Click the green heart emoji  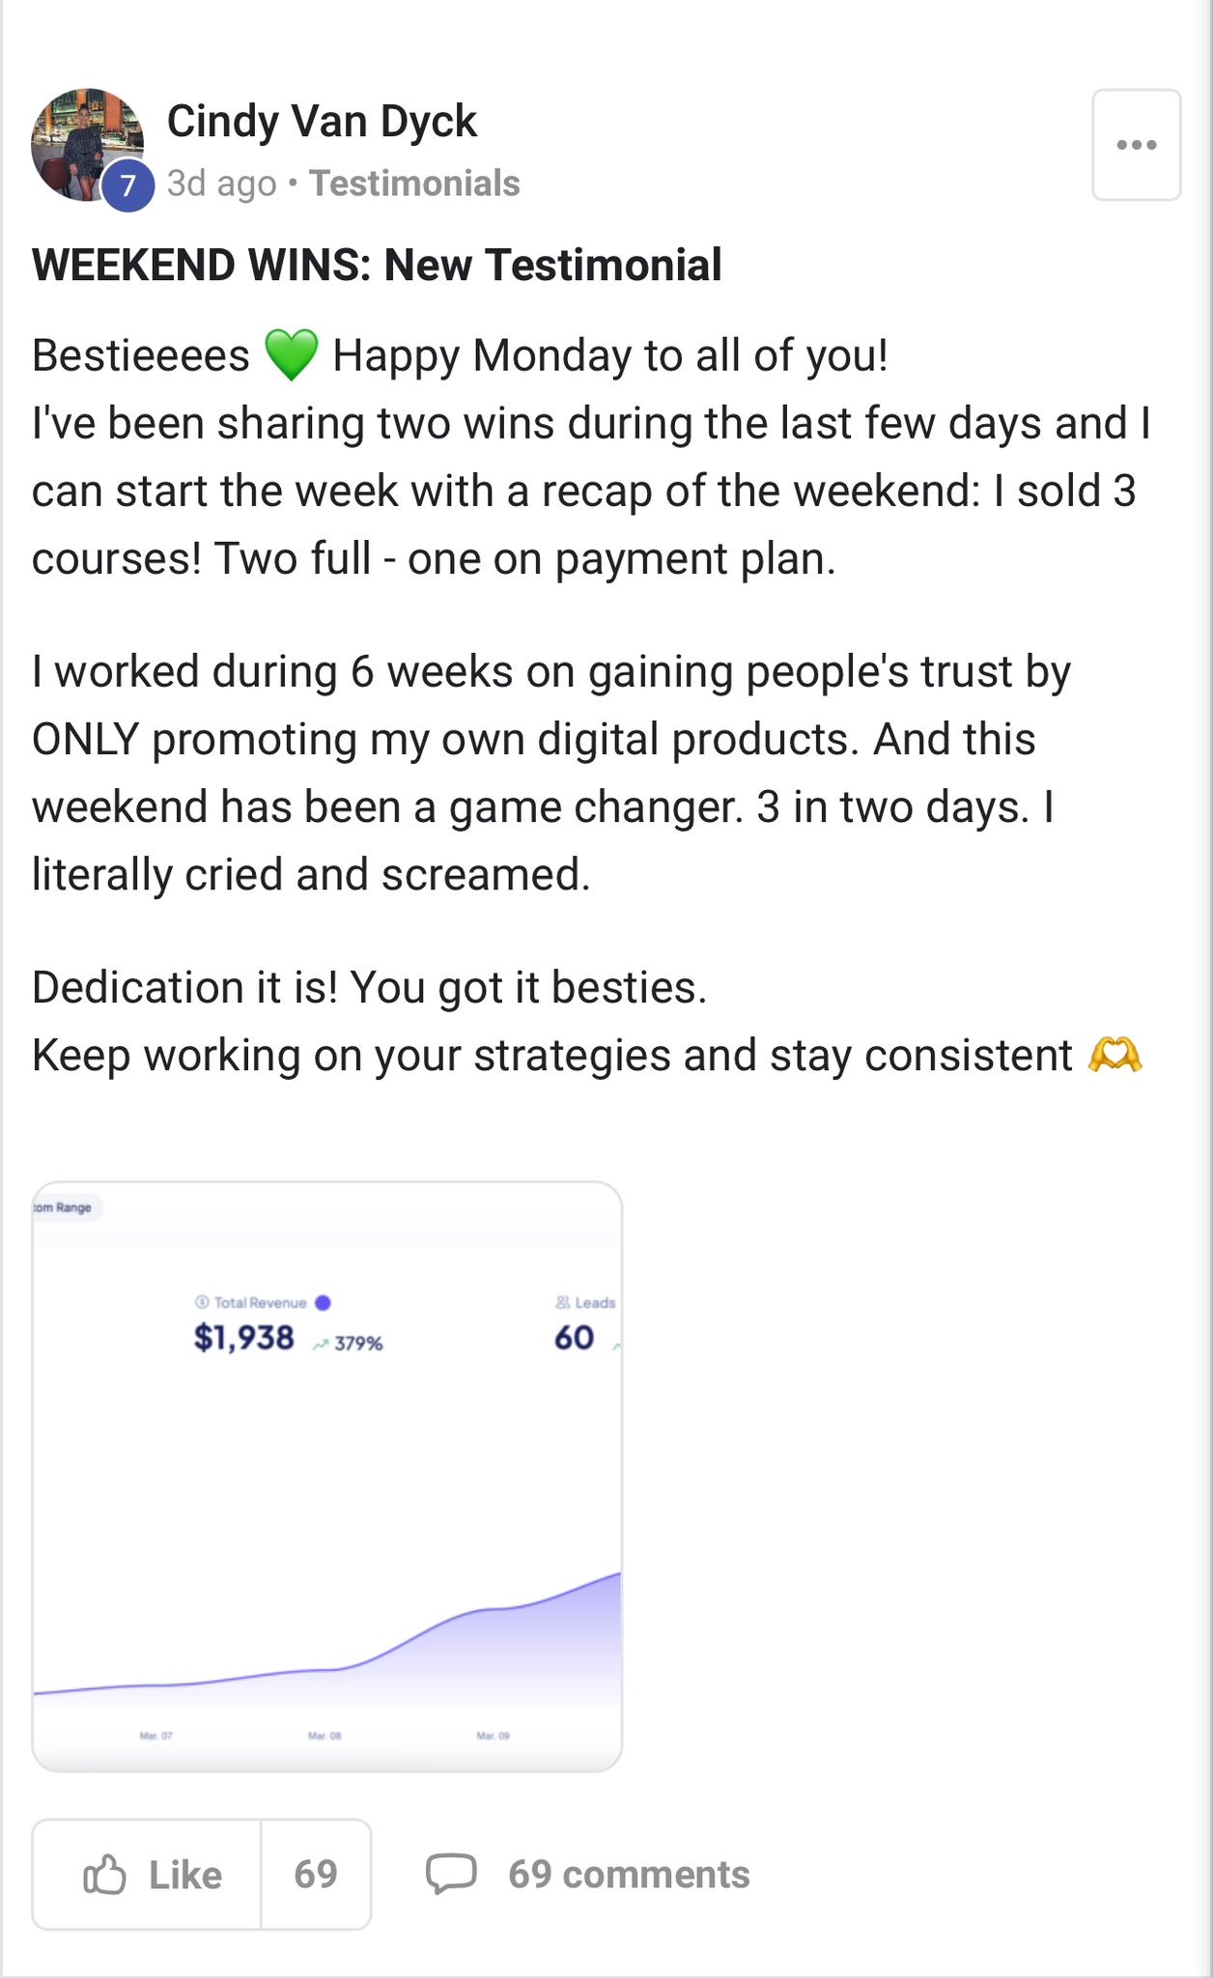coord(291,355)
